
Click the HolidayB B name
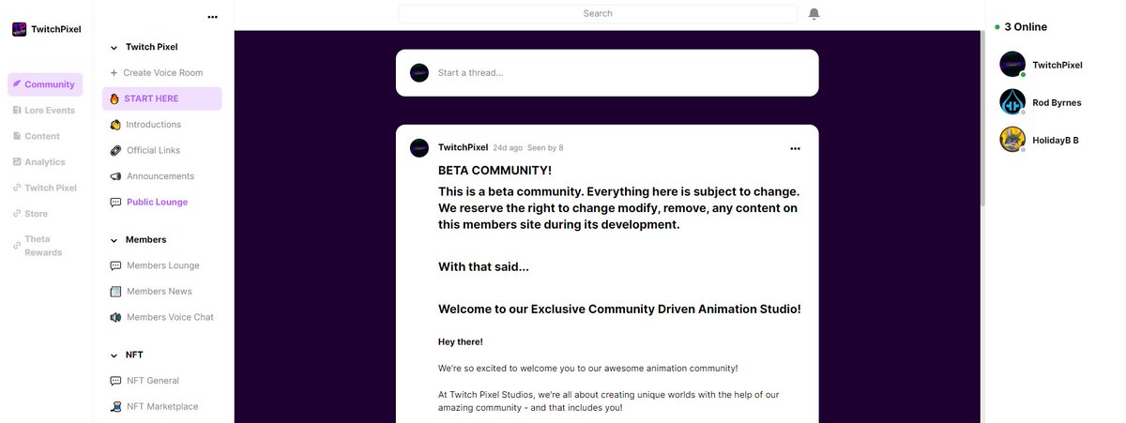(1056, 140)
